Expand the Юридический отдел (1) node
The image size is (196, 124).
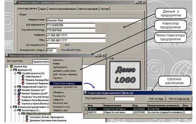click(15, 87)
